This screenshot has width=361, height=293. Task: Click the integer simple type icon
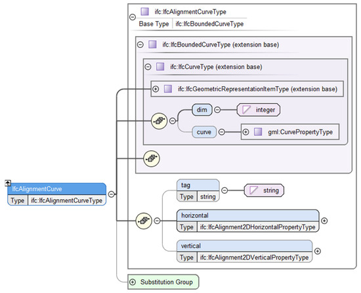[246, 110]
